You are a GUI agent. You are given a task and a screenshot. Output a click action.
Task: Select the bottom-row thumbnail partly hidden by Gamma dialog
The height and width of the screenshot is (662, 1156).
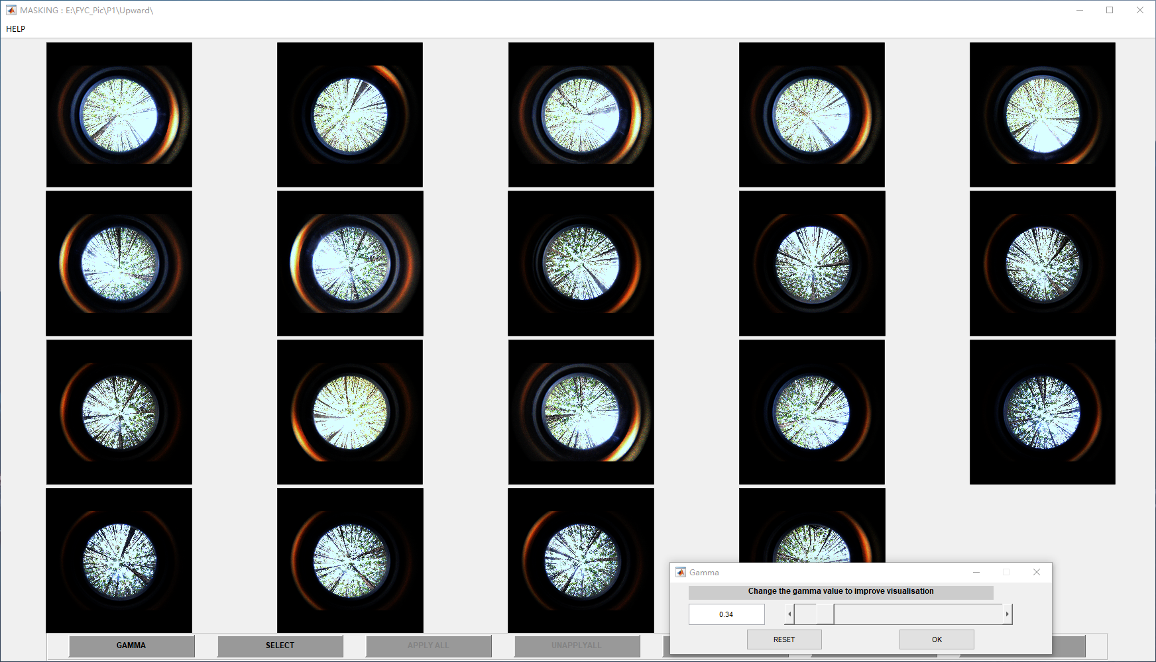click(x=812, y=525)
